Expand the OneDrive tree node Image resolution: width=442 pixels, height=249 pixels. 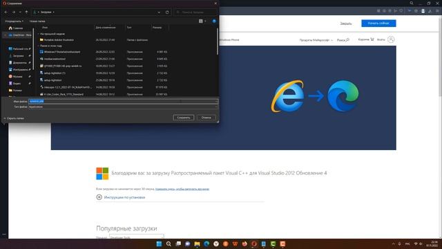coord(5,35)
